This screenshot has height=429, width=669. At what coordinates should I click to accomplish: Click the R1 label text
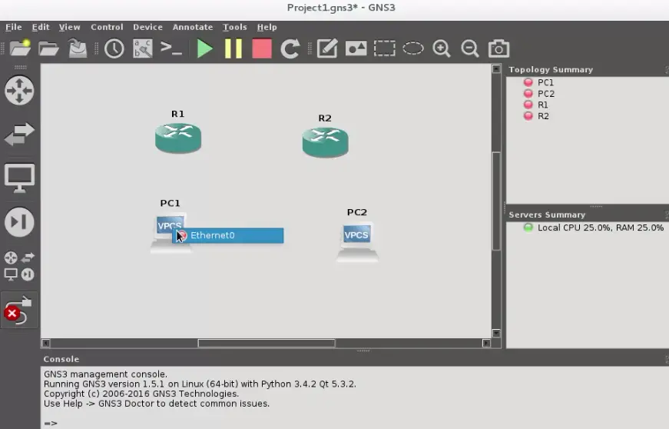click(178, 114)
